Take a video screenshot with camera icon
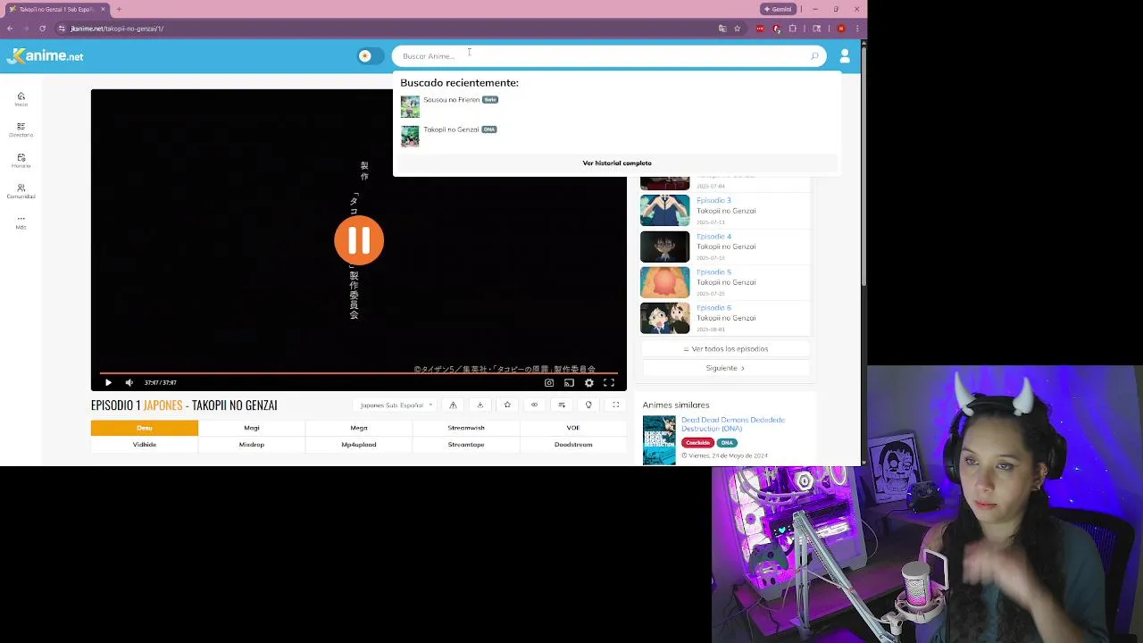This screenshot has height=643, width=1143. coord(549,382)
